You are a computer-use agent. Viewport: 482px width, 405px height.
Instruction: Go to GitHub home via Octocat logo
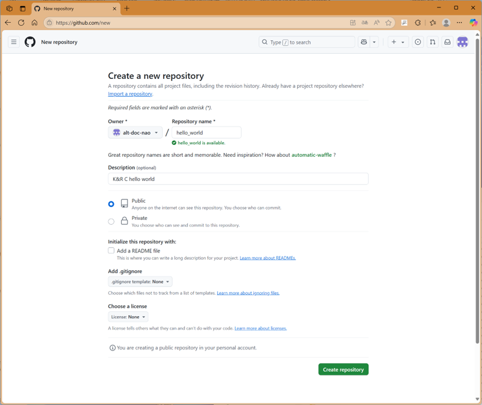tap(30, 42)
